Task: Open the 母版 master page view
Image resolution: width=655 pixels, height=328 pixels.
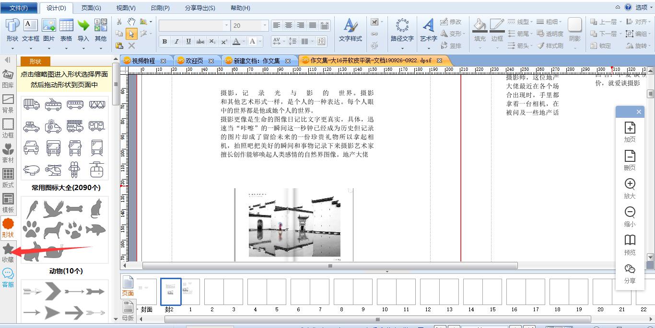Action: coord(128,311)
